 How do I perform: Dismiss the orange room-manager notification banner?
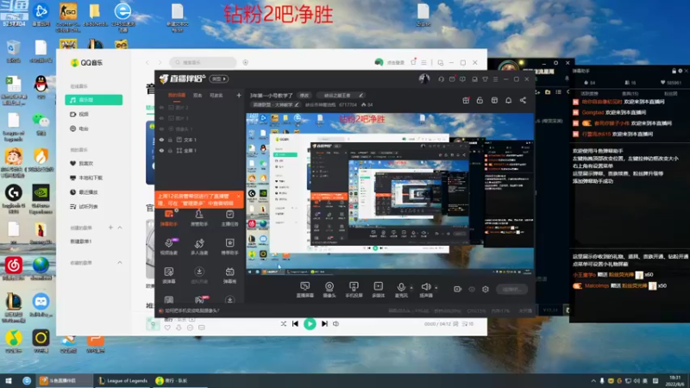(239, 197)
